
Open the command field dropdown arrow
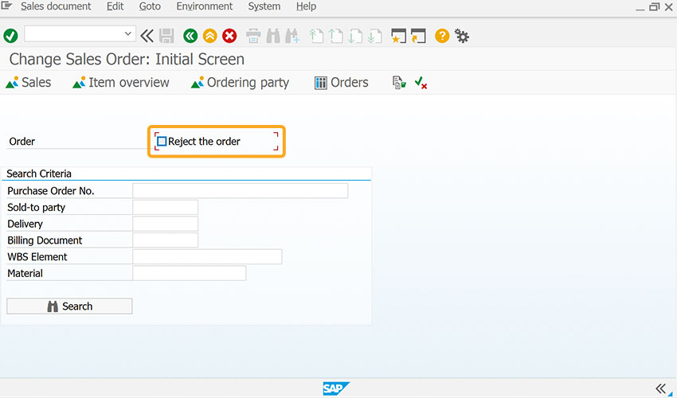127,33
